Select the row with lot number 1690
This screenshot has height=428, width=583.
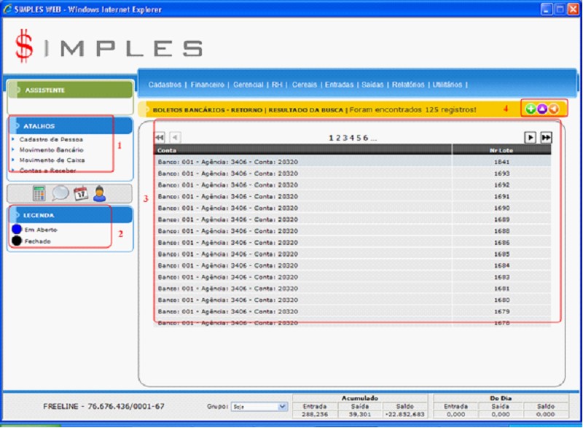click(353, 208)
